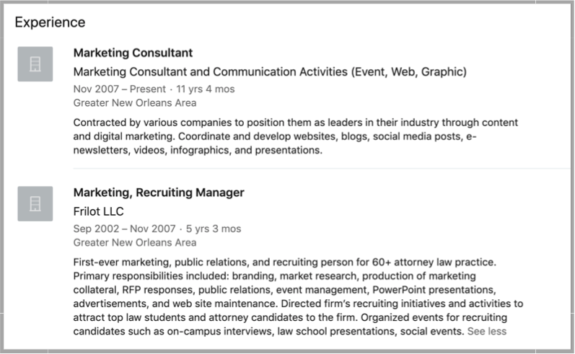Click the e-newsletters, videos, infographics text line
The image size is (575, 354).
tap(198, 150)
